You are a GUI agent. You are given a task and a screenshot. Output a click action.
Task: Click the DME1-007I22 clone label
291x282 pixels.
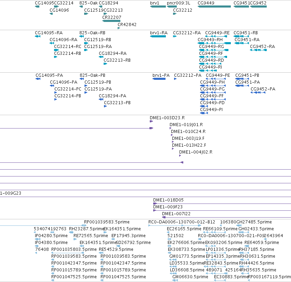click(176, 214)
